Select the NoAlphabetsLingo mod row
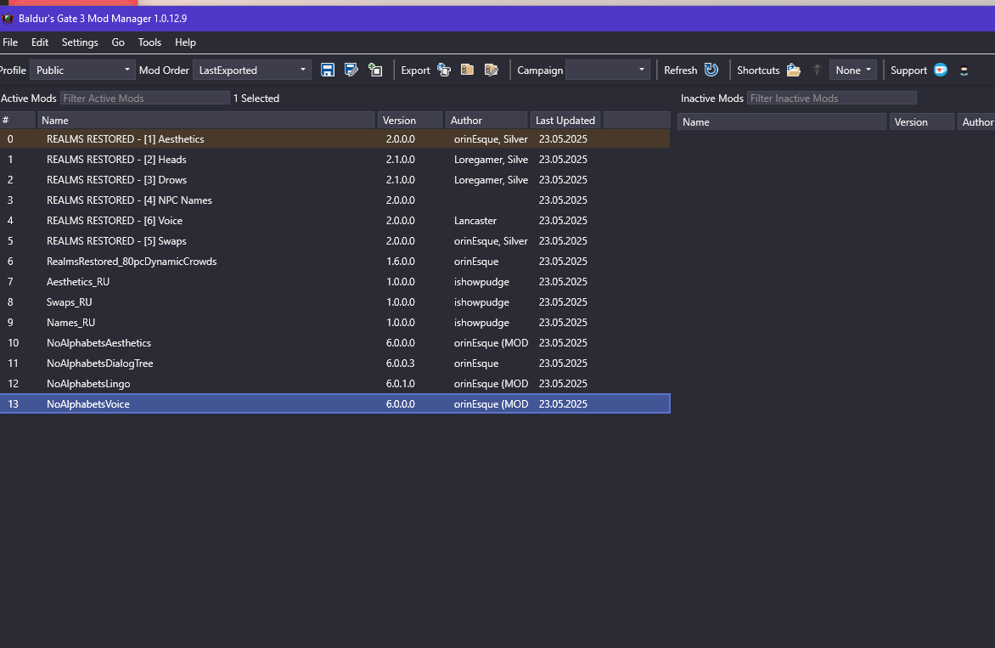The width and height of the screenshot is (995, 648). pyautogui.click(x=335, y=383)
